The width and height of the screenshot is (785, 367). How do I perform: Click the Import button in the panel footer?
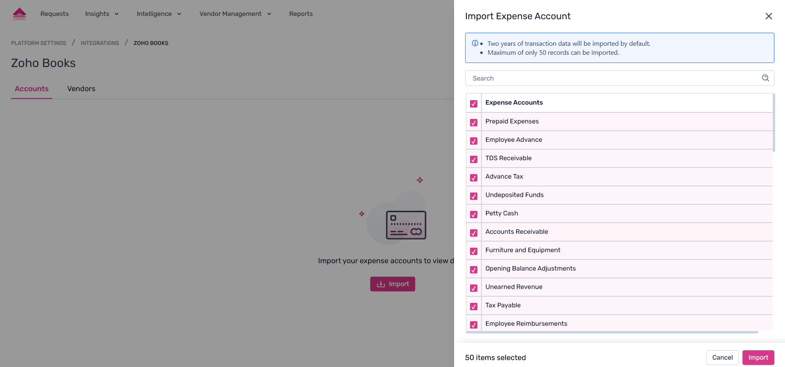pos(758,358)
